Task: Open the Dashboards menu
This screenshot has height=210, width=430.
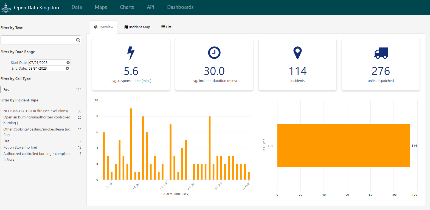Action: [x=180, y=7]
